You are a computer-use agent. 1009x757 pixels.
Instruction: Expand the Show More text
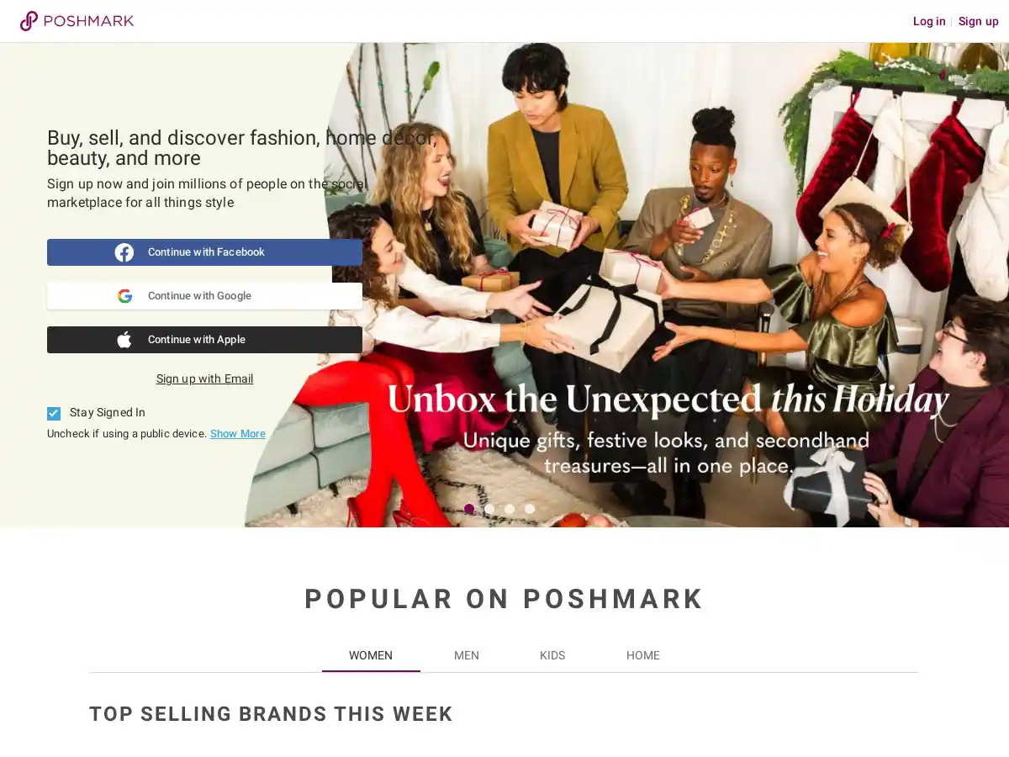coord(238,433)
